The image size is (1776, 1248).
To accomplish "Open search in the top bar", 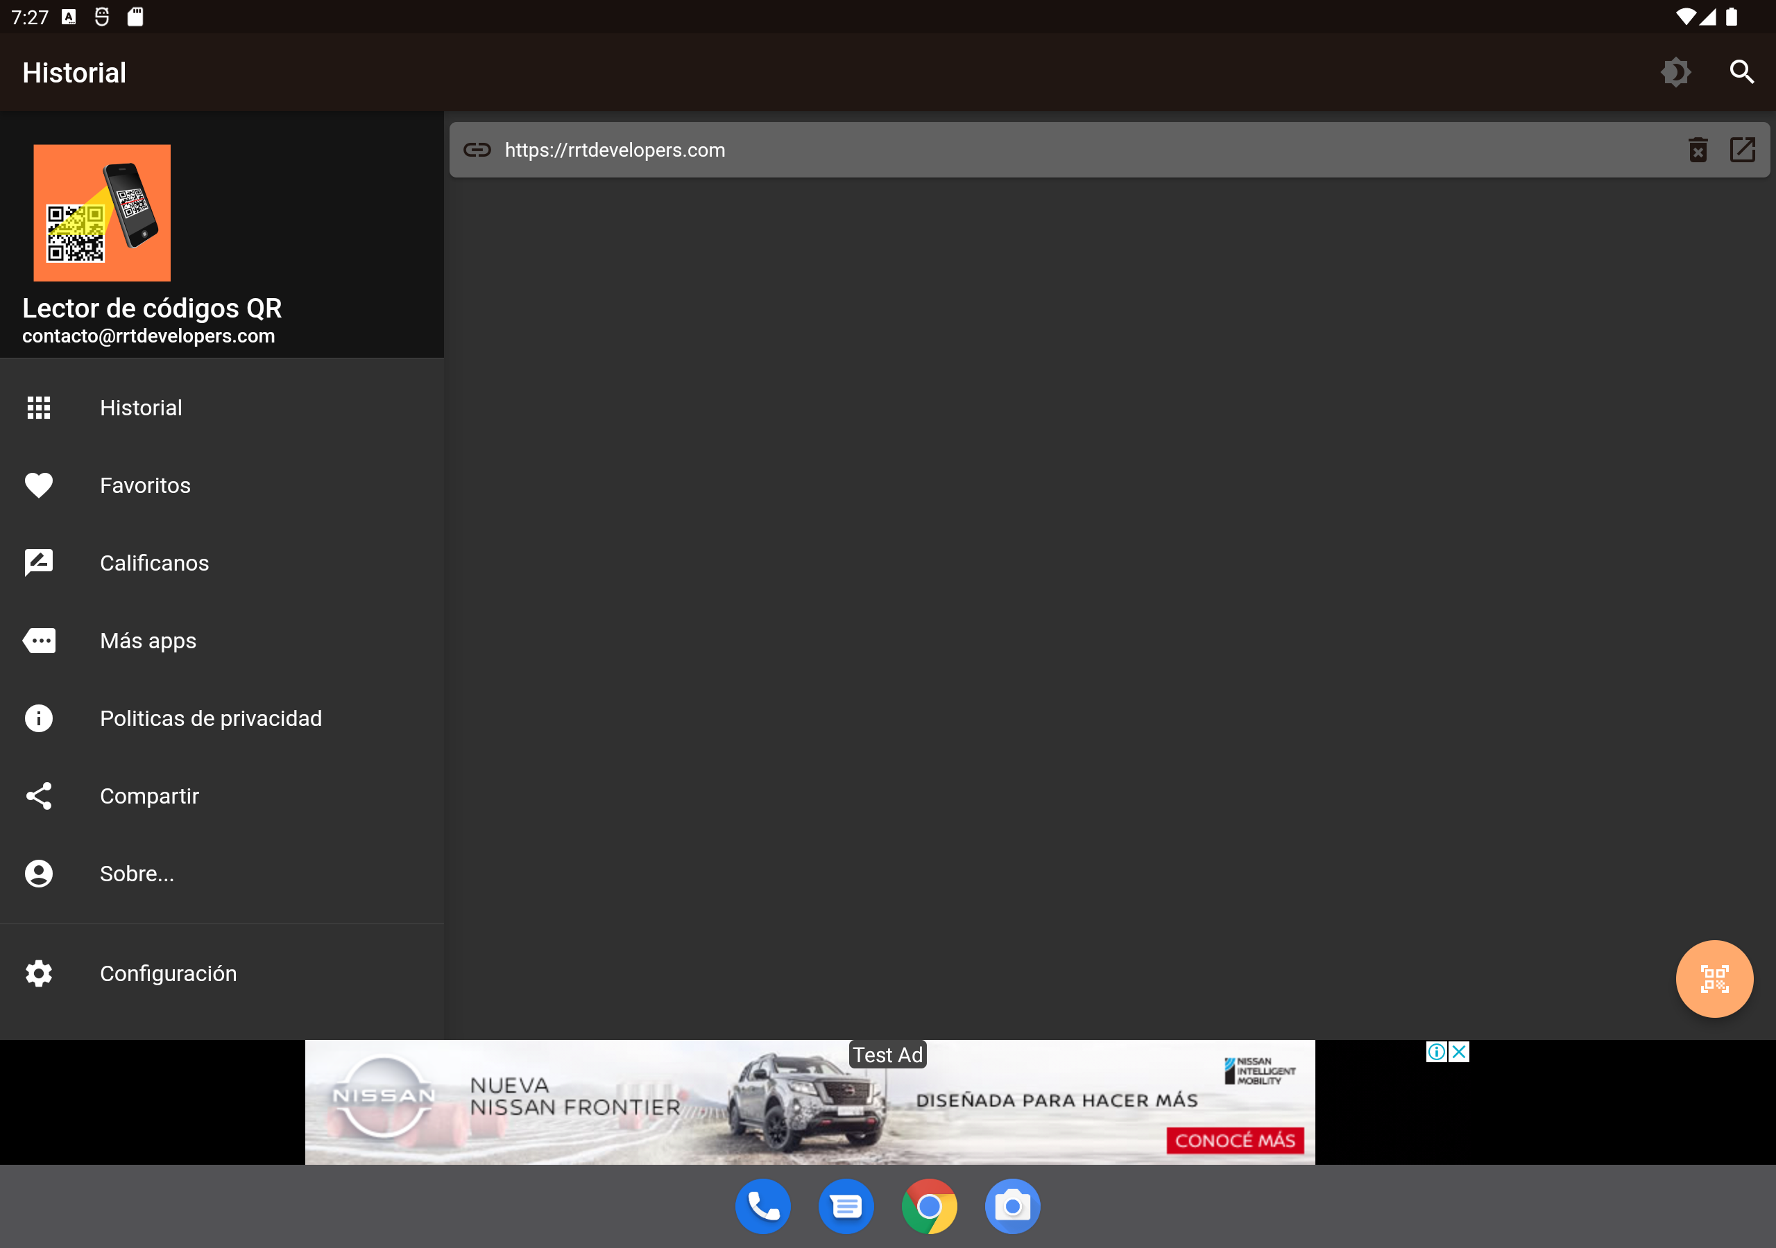I will click(1741, 73).
